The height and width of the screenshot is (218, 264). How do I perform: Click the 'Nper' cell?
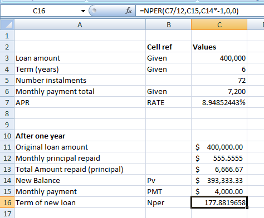[x=169, y=202]
